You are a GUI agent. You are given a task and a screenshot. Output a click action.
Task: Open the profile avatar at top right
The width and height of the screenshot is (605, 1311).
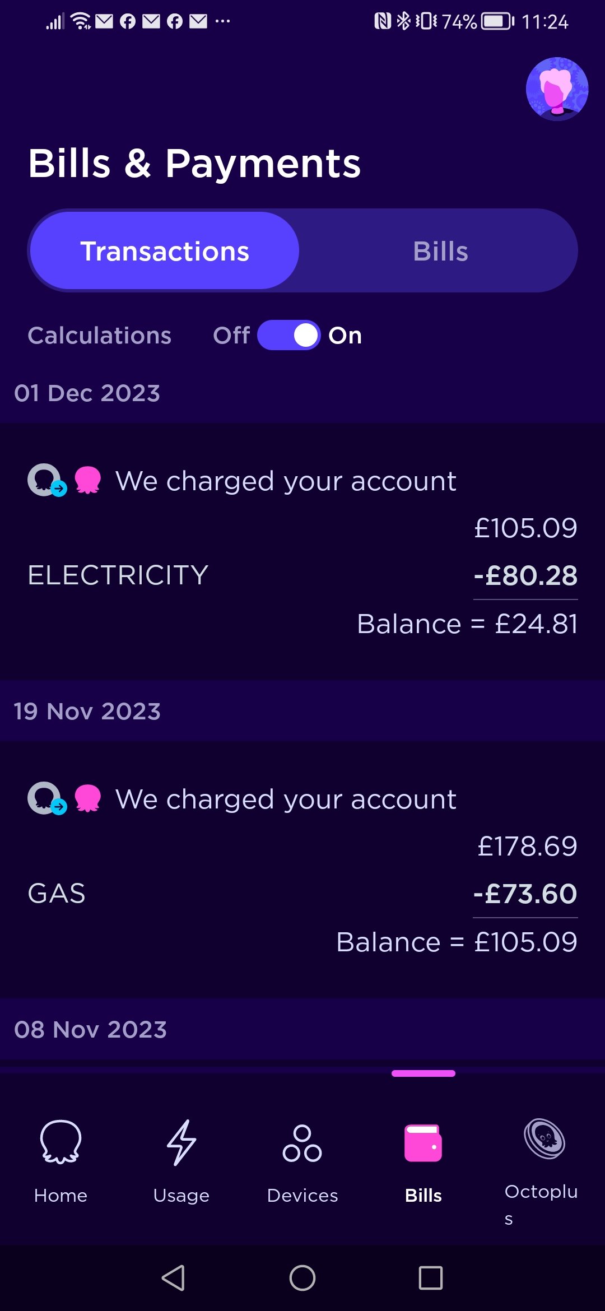tap(557, 89)
